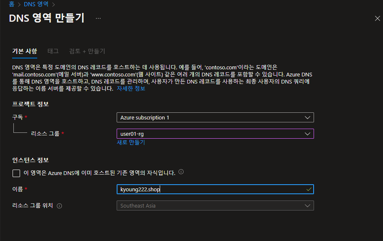Open the 구독 Azure subscription 1 dropdown
The width and height of the screenshot is (383, 241).
point(215,117)
